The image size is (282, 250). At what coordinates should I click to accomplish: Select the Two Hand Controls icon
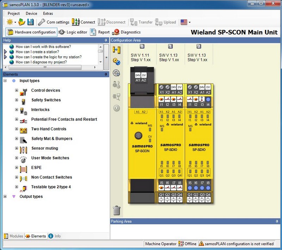click(x=23, y=131)
